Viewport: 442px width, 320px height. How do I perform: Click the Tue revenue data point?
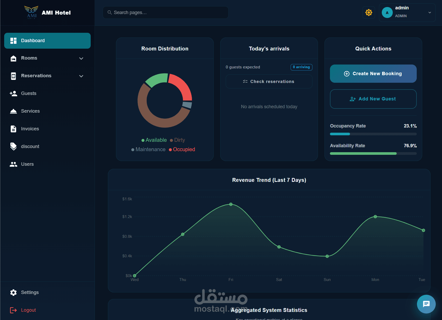(423, 230)
